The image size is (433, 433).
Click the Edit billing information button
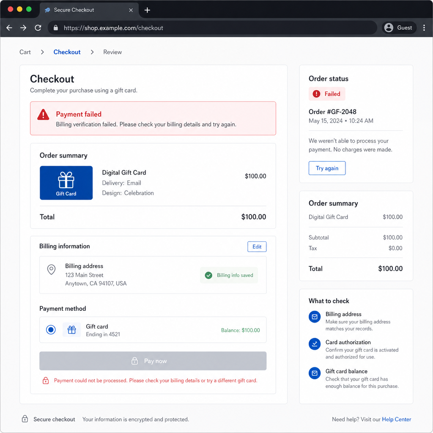pos(257,247)
